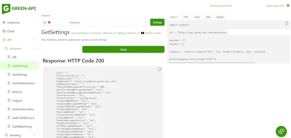This screenshot has height=138, width=291.
Task: Open the Postman Collection link
Action: pyautogui.click(x=104, y=33)
